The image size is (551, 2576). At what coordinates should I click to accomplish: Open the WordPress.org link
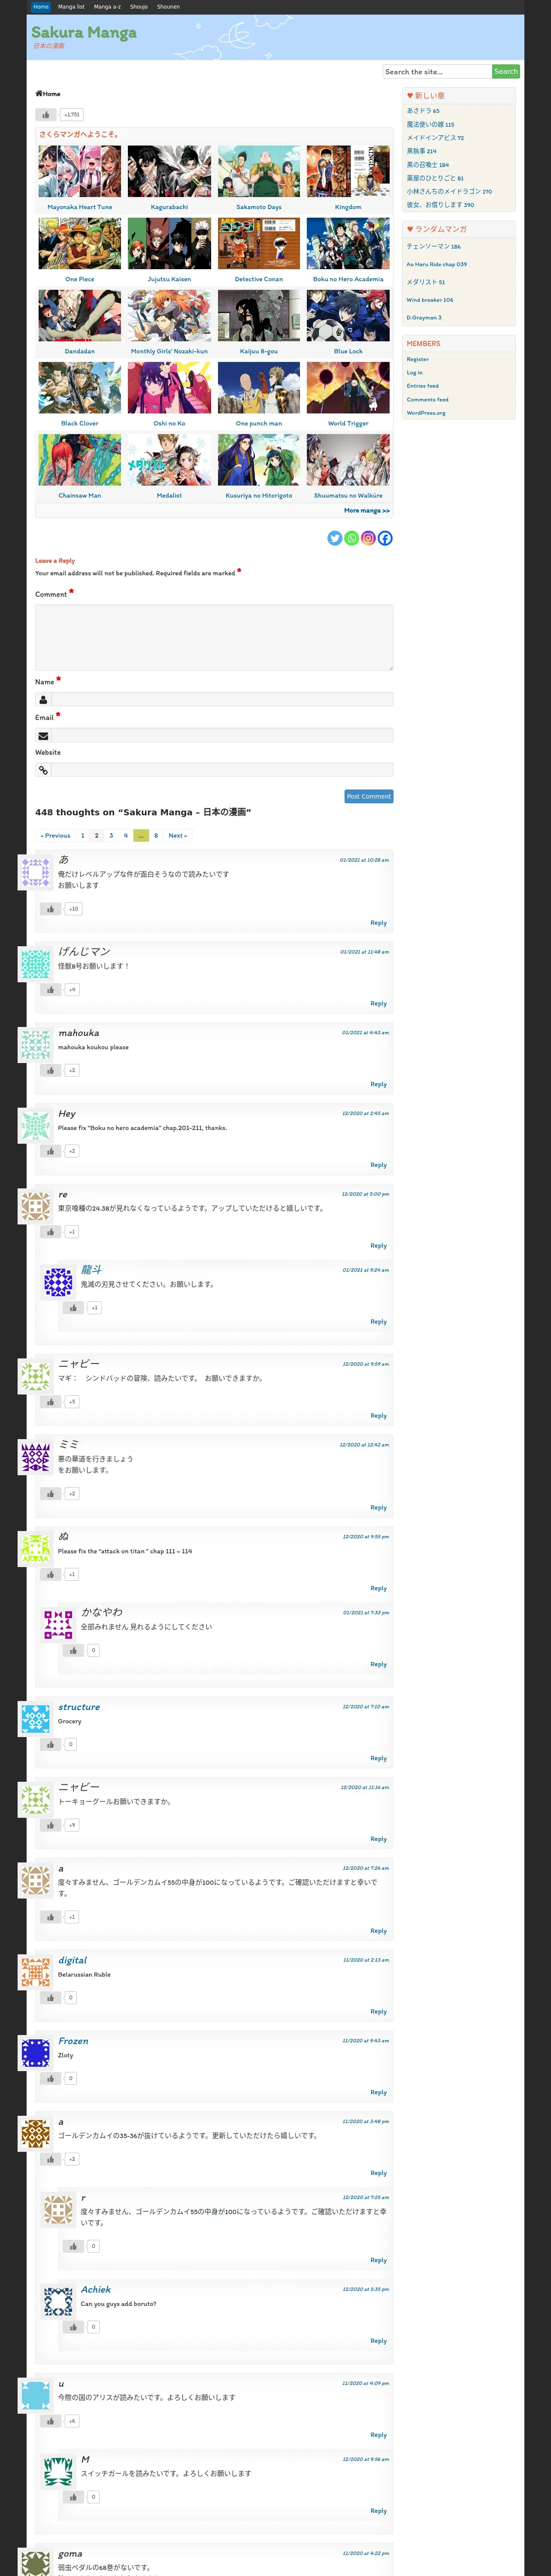[426, 413]
